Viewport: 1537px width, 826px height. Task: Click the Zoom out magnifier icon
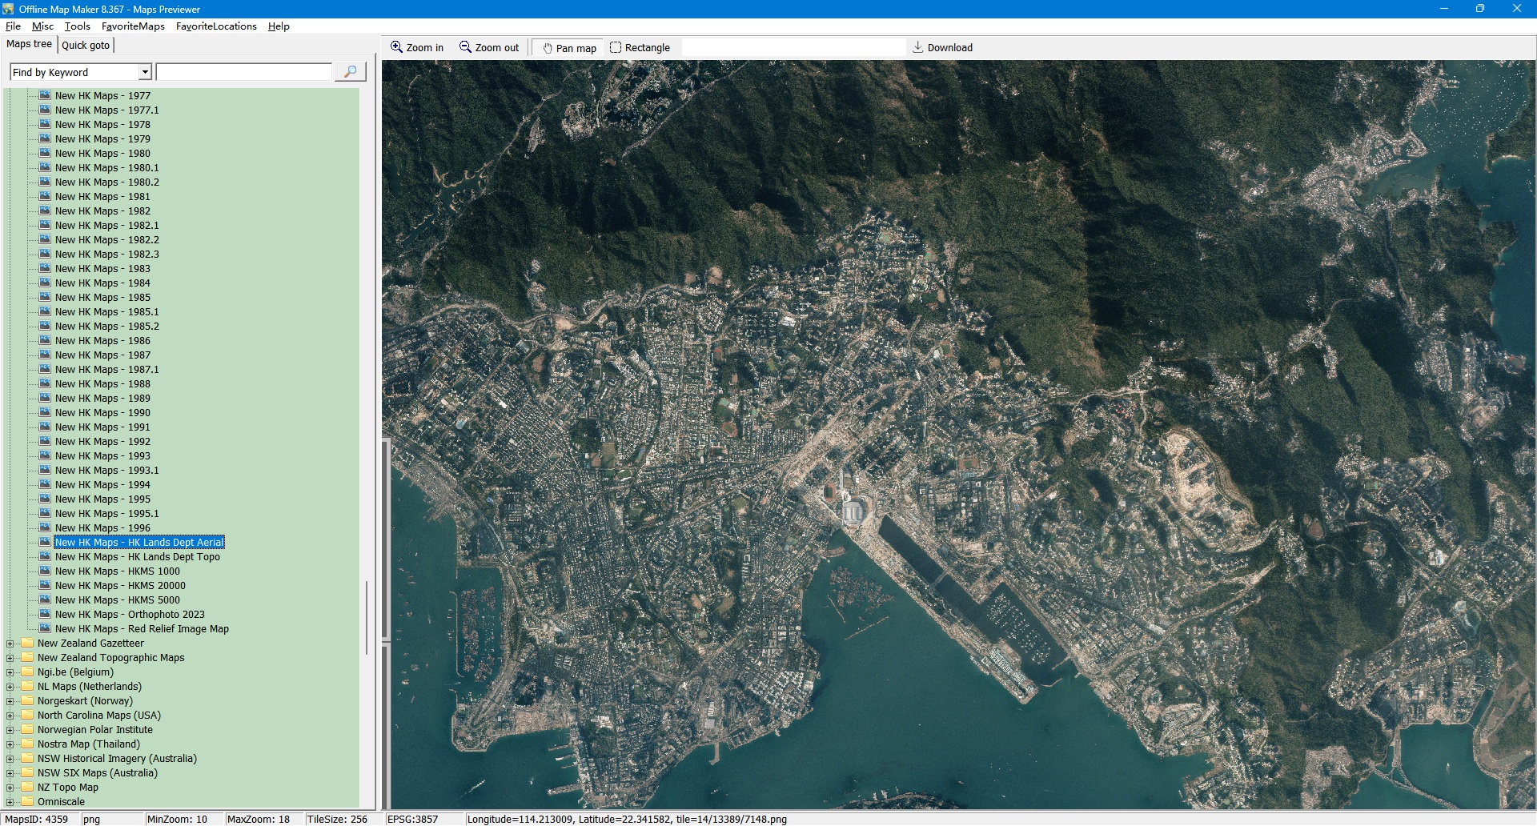click(465, 47)
